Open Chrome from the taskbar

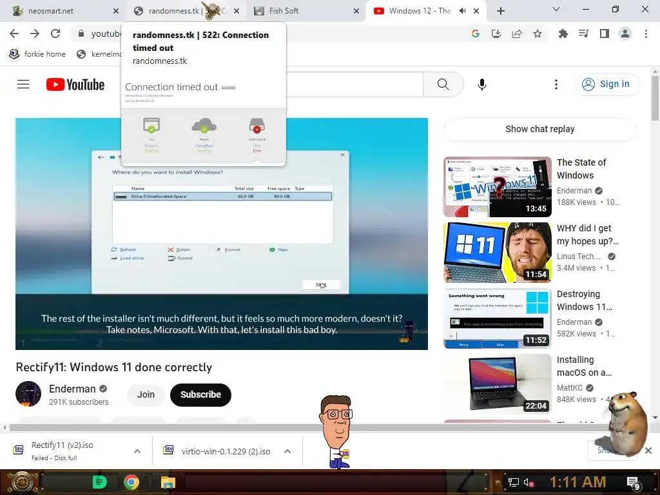(x=131, y=482)
